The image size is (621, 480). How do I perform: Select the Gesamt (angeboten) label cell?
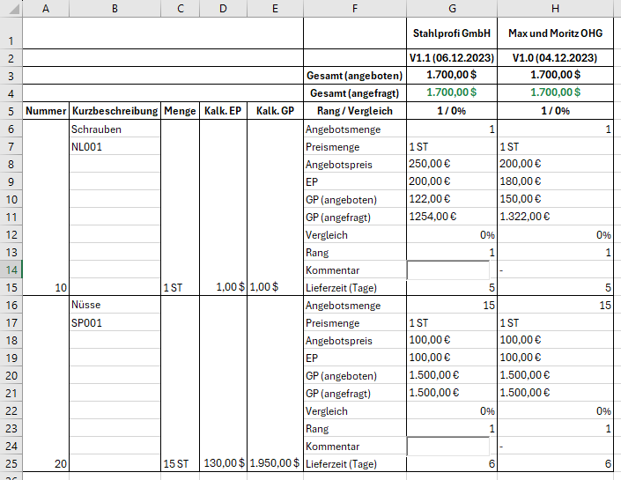[x=354, y=75]
